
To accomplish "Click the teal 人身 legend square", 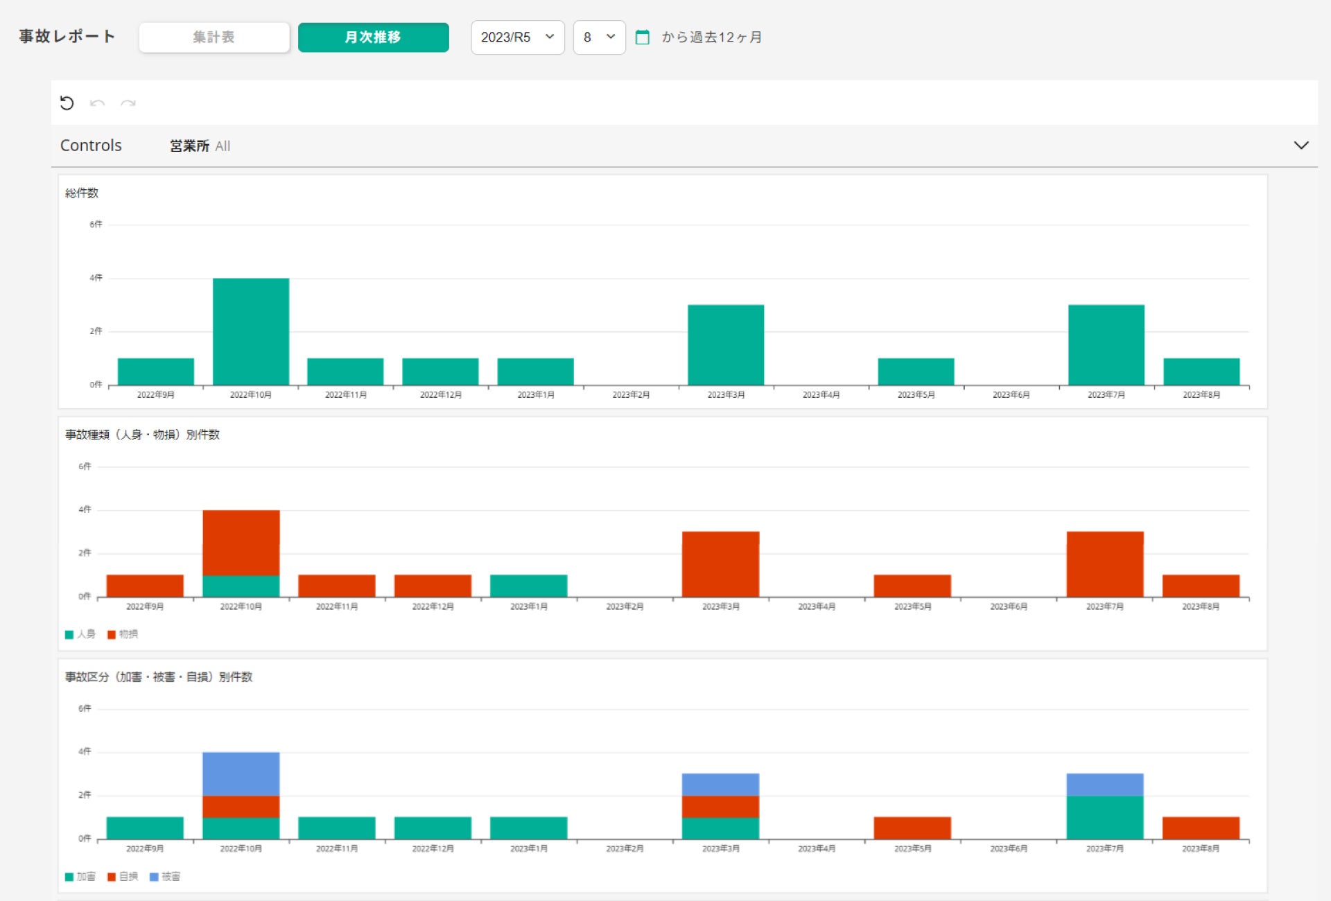I will pos(69,635).
